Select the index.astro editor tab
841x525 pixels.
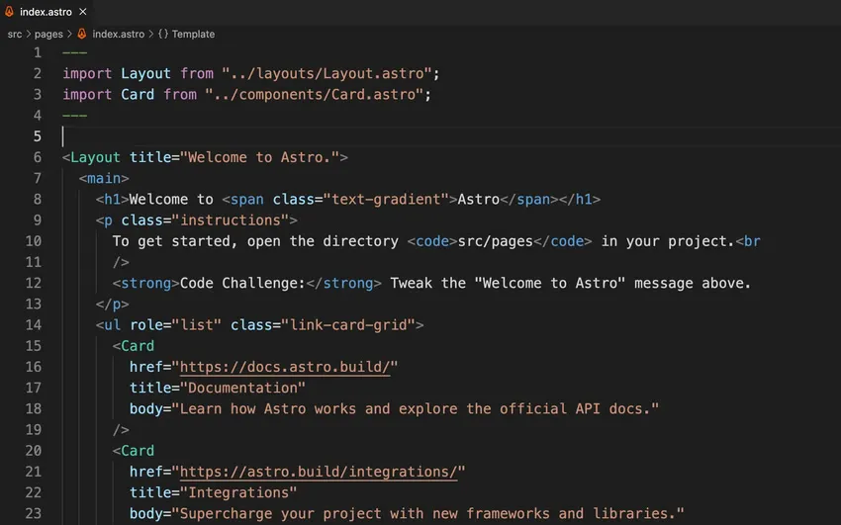(46, 12)
